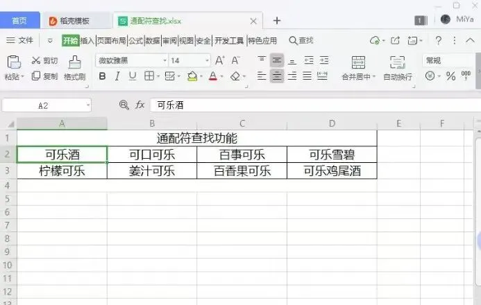Select the Format Painter (格式刷) tool
This screenshot has width=481, height=305.
[74, 68]
